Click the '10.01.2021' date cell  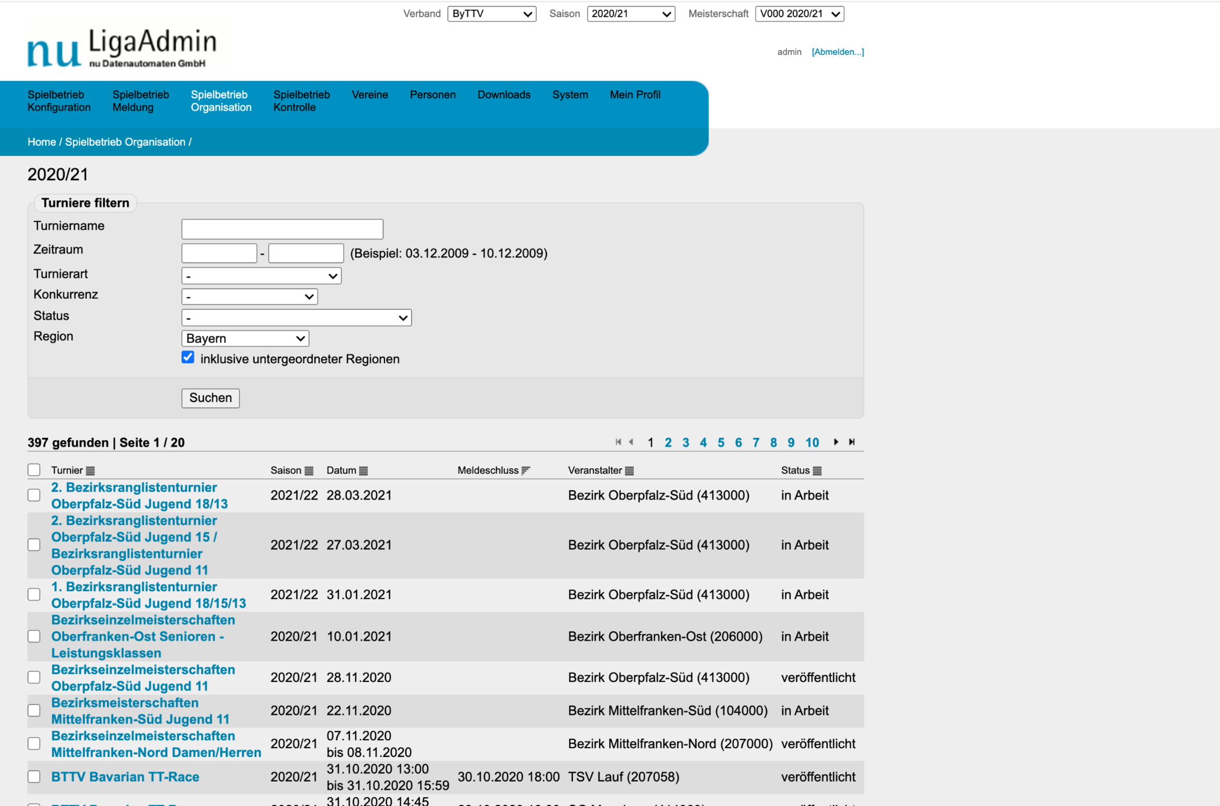pos(359,636)
